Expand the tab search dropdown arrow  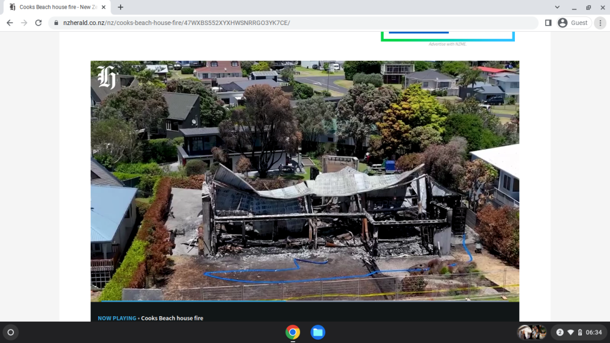click(x=557, y=7)
